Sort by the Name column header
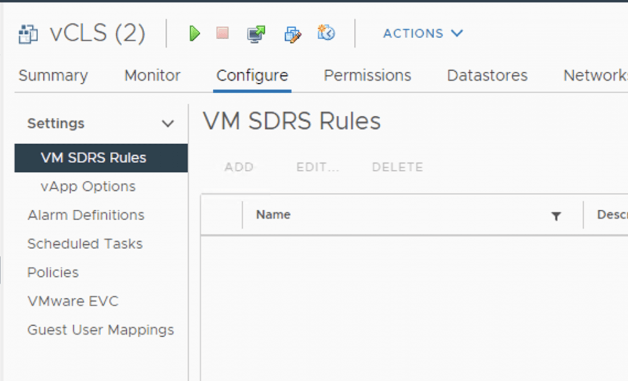The height and width of the screenshot is (381, 628). coord(274,215)
